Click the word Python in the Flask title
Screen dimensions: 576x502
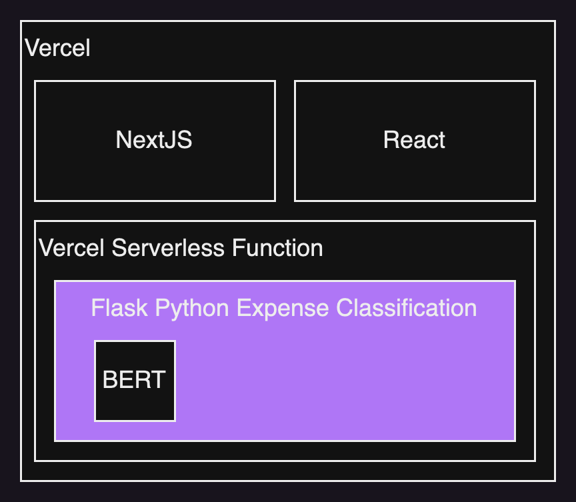click(x=192, y=309)
